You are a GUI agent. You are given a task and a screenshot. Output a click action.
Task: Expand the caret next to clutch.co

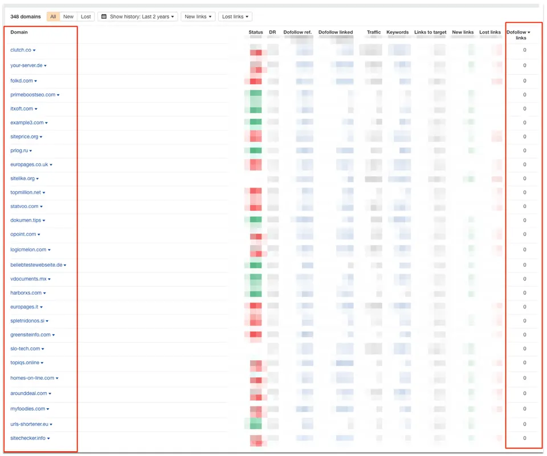pyautogui.click(x=34, y=50)
